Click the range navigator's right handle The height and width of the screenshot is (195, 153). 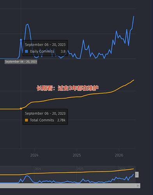pyautogui.click(x=137, y=175)
